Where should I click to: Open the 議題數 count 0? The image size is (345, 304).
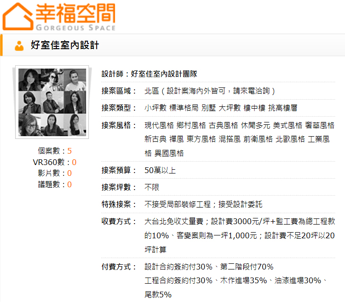coord(70,184)
